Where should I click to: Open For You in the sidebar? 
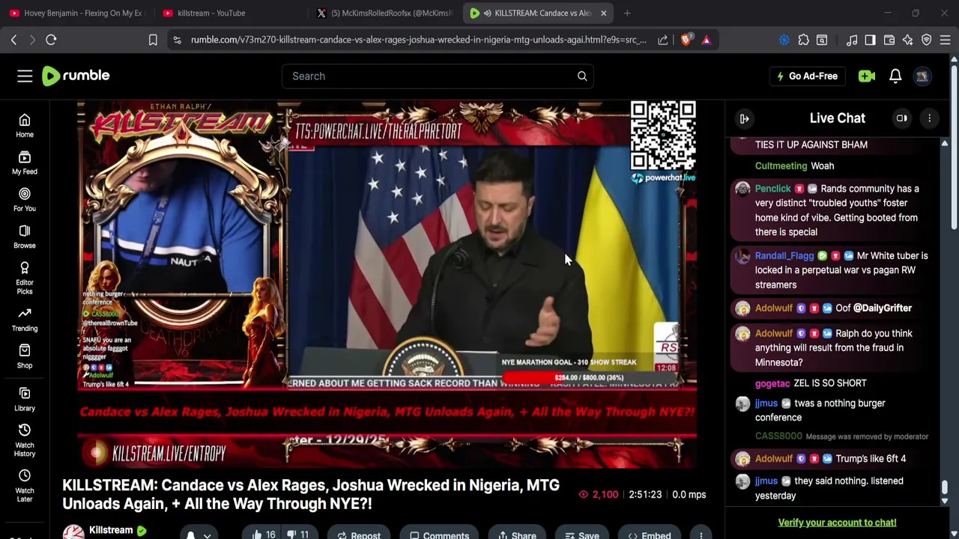pos(25,200)
